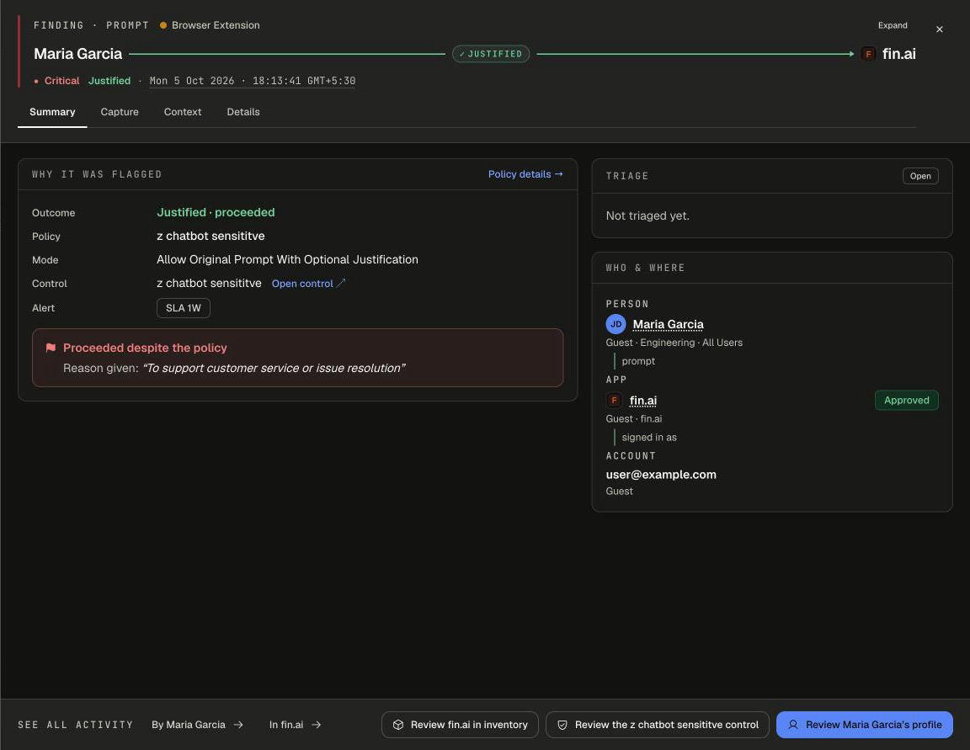
Task: Click the reason given quote text
Action: tap(274, 368)
